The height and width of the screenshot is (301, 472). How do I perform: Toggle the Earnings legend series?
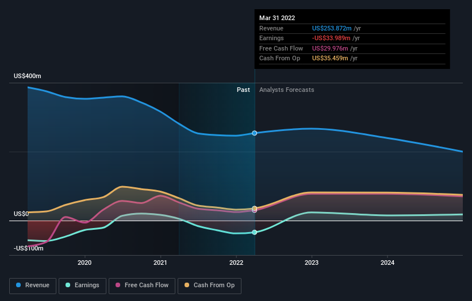click(x=82, y=285)
